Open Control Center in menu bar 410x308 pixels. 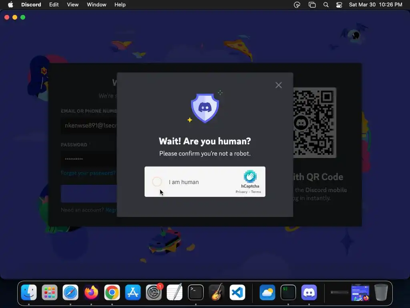click(x=339, y=5)
